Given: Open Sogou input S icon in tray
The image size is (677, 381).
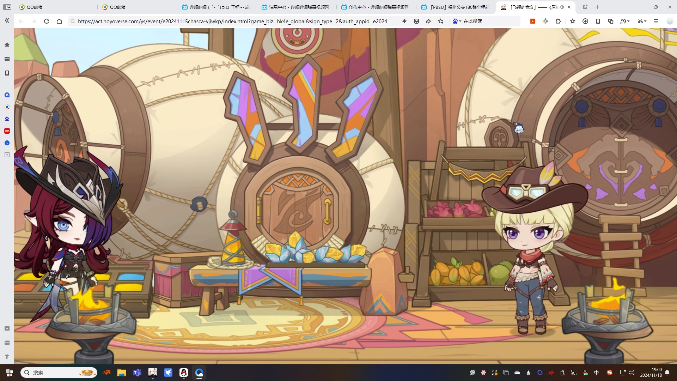Looking at the screenshot, I should point(609,373).
